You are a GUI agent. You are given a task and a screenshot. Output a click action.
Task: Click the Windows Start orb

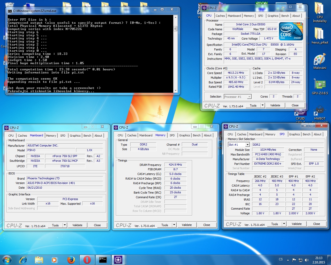(x=7, y=260)
